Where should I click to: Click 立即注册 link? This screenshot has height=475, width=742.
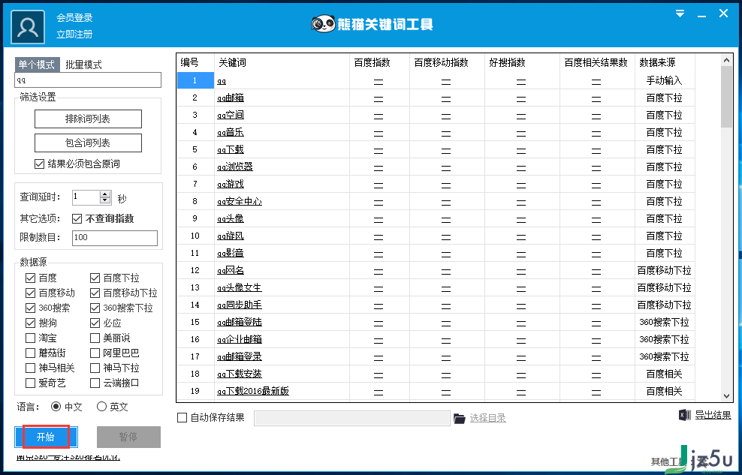coord(75,35)
